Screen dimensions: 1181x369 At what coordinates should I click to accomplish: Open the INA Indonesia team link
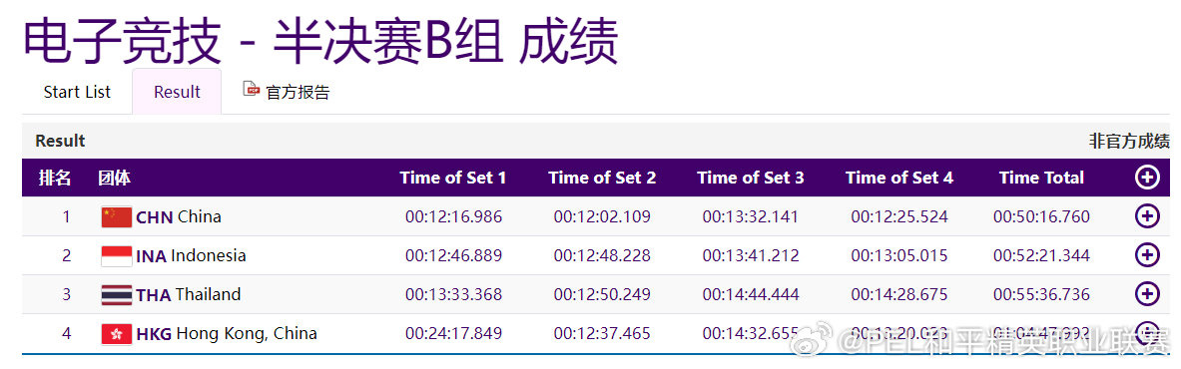pyautogui.click(x=191, y=256)
